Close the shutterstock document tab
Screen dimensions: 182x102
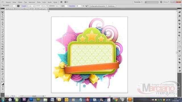click(x=47, y=9)
